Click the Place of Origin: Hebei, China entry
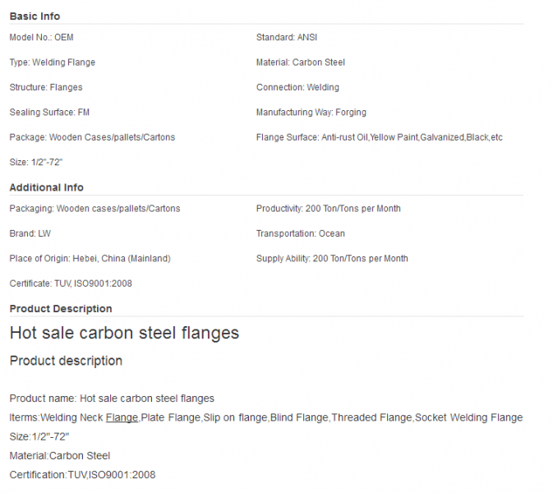The width and height of the screenshot is (553, 493). click(x=90, y=259)
